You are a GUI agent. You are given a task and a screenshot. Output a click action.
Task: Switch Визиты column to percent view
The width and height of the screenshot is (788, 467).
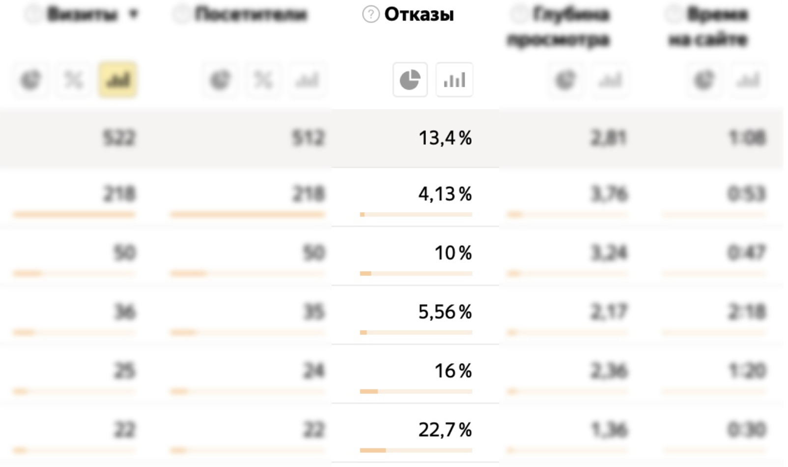click(74, 79)
